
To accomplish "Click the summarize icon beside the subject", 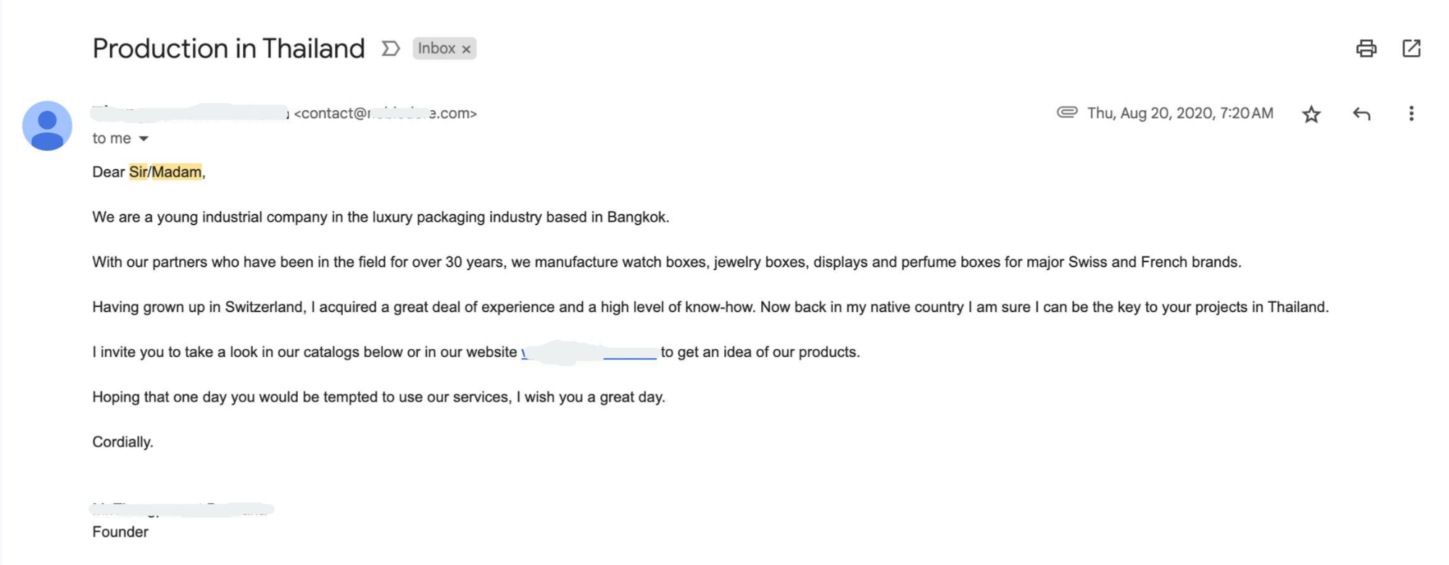I will pos(391,49).
